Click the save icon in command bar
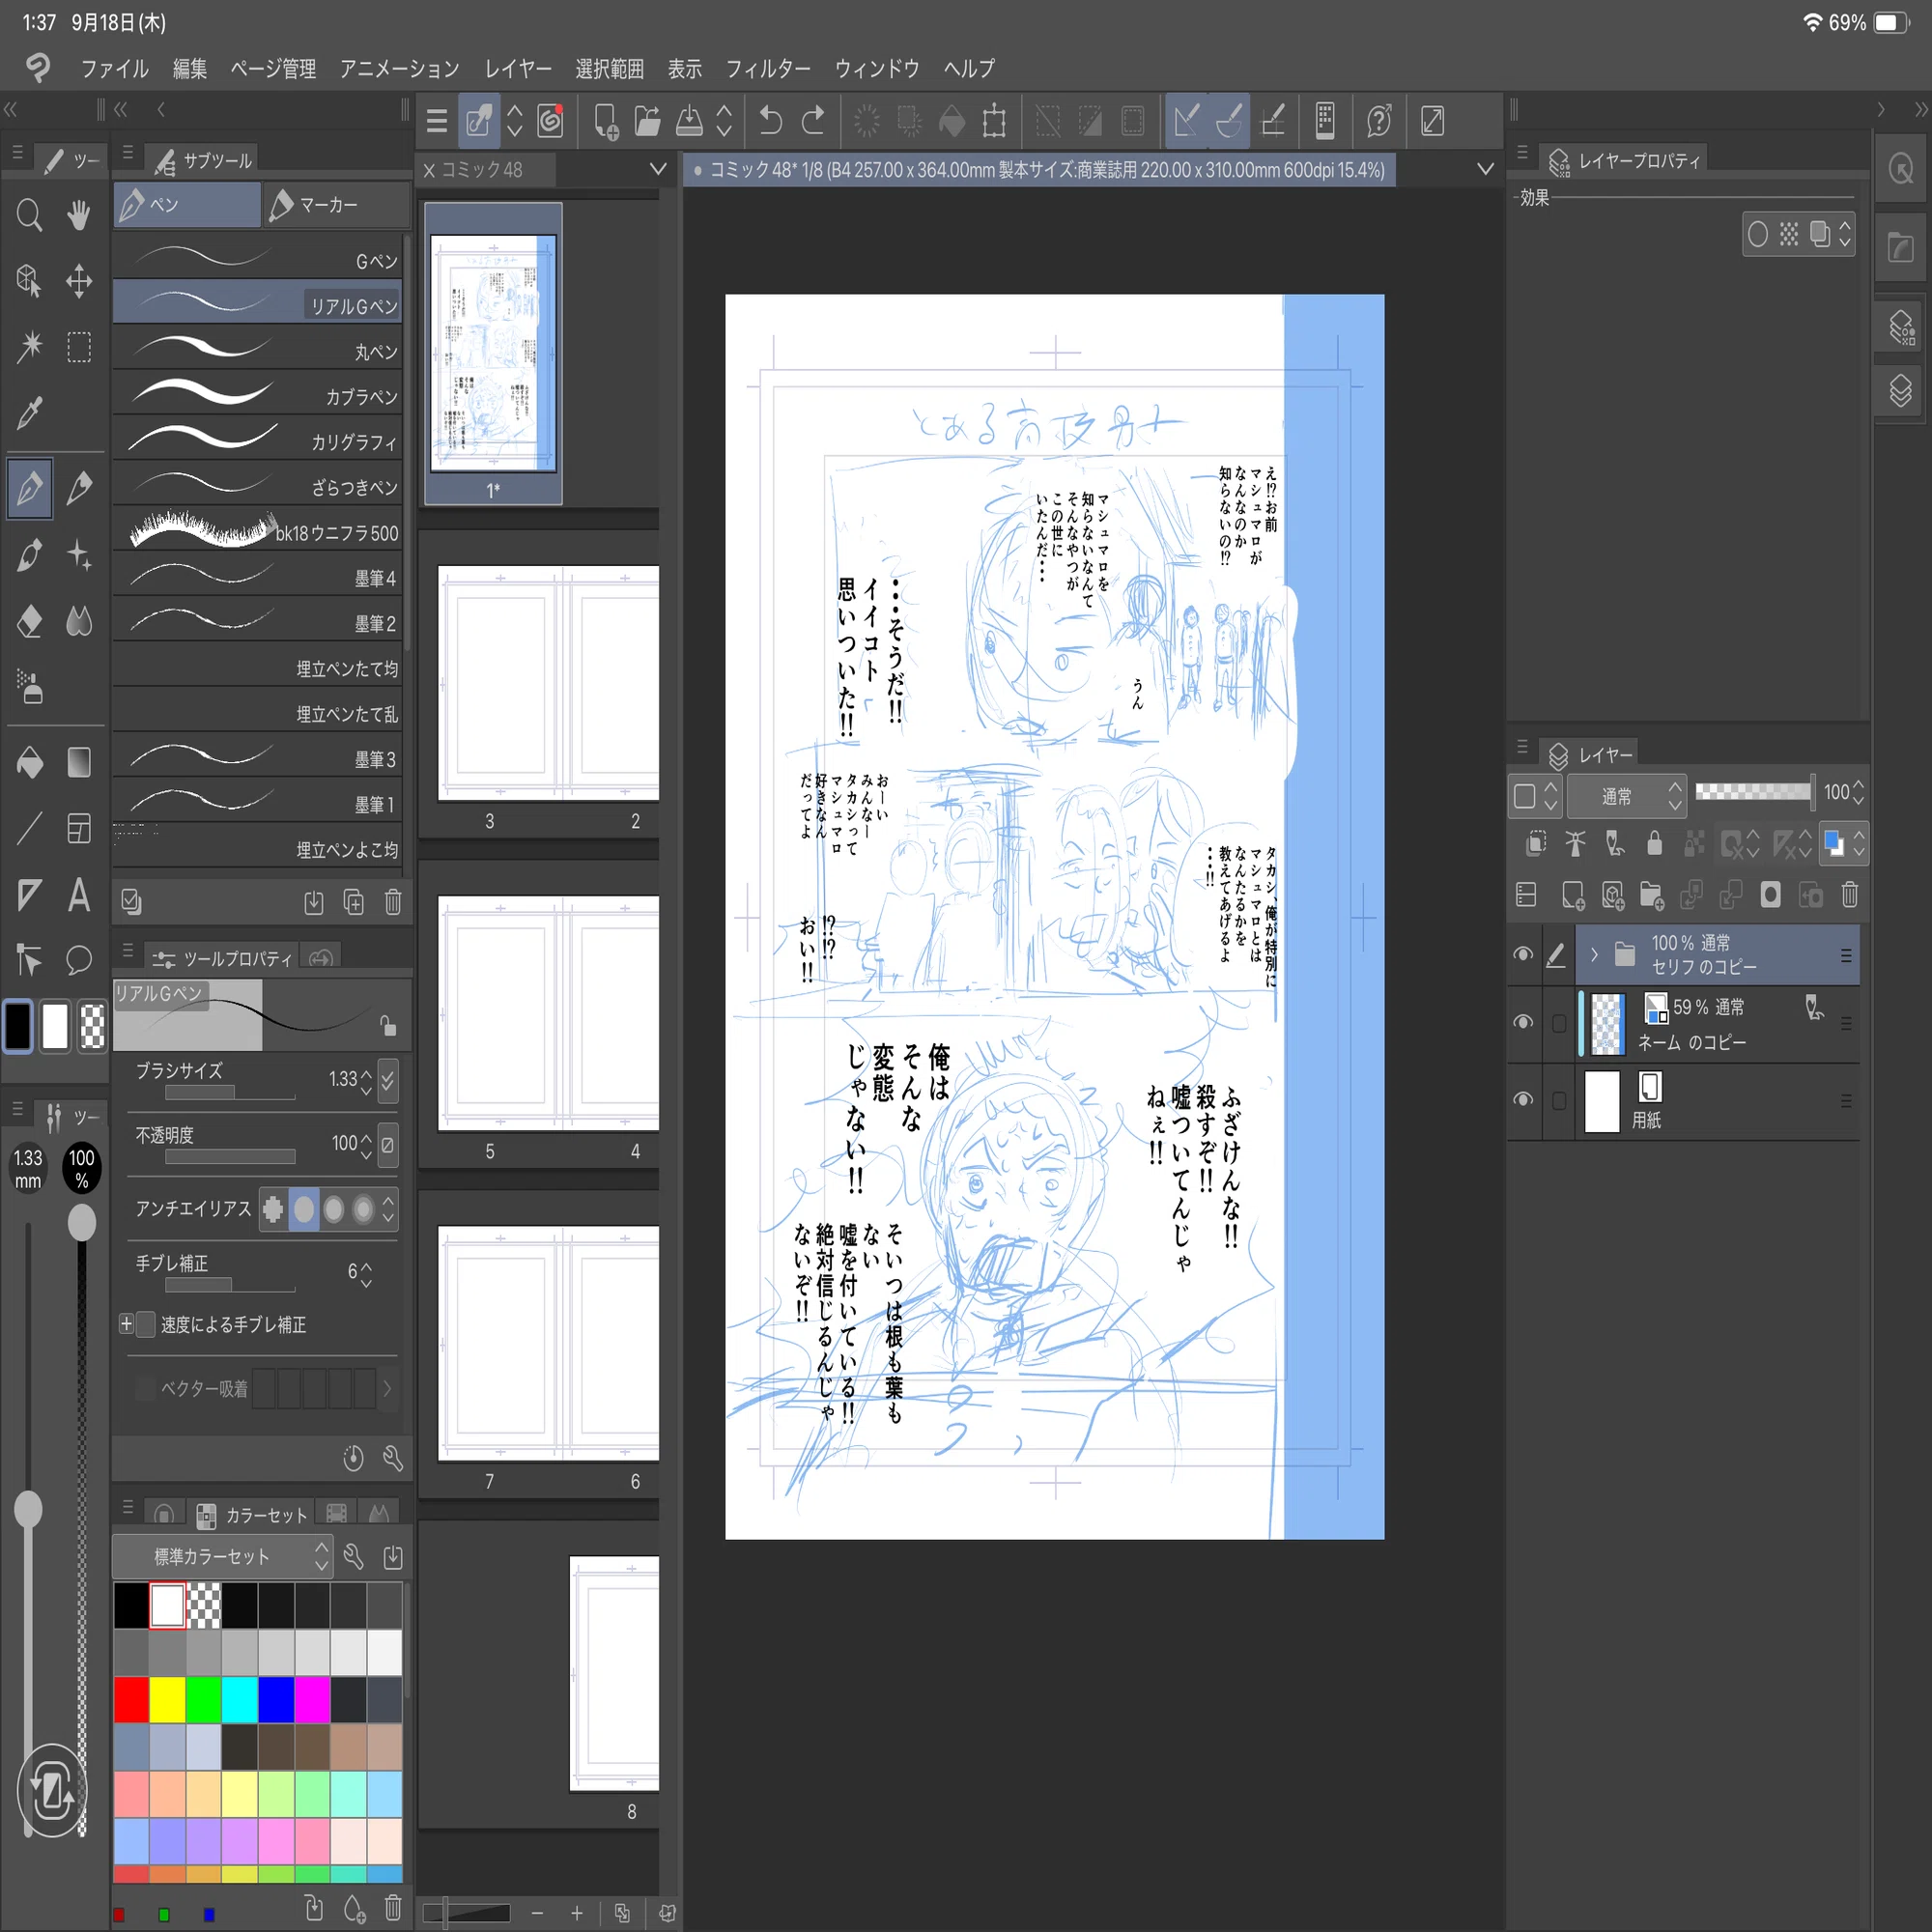This screenshot has width=1932, height=1932. click(689, 121)
